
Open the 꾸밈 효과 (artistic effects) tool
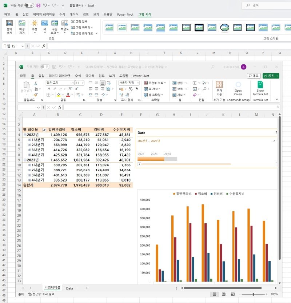(x=55, y=27)
